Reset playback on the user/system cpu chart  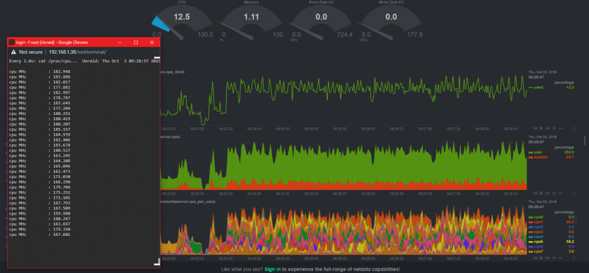click(x=541, y=193)
